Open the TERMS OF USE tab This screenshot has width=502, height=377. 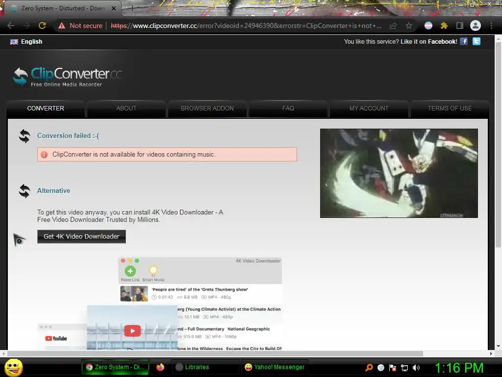pos(450,108)
